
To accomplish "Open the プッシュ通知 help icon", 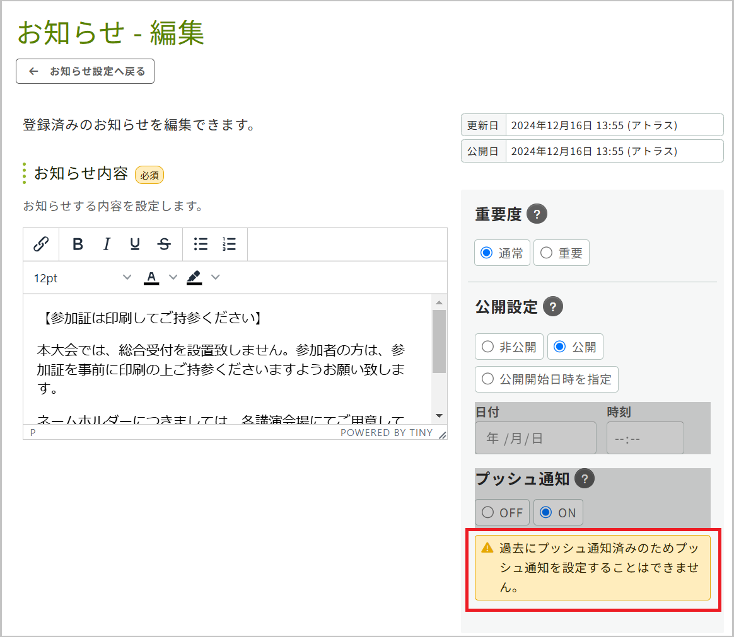I will coord(584,479).
